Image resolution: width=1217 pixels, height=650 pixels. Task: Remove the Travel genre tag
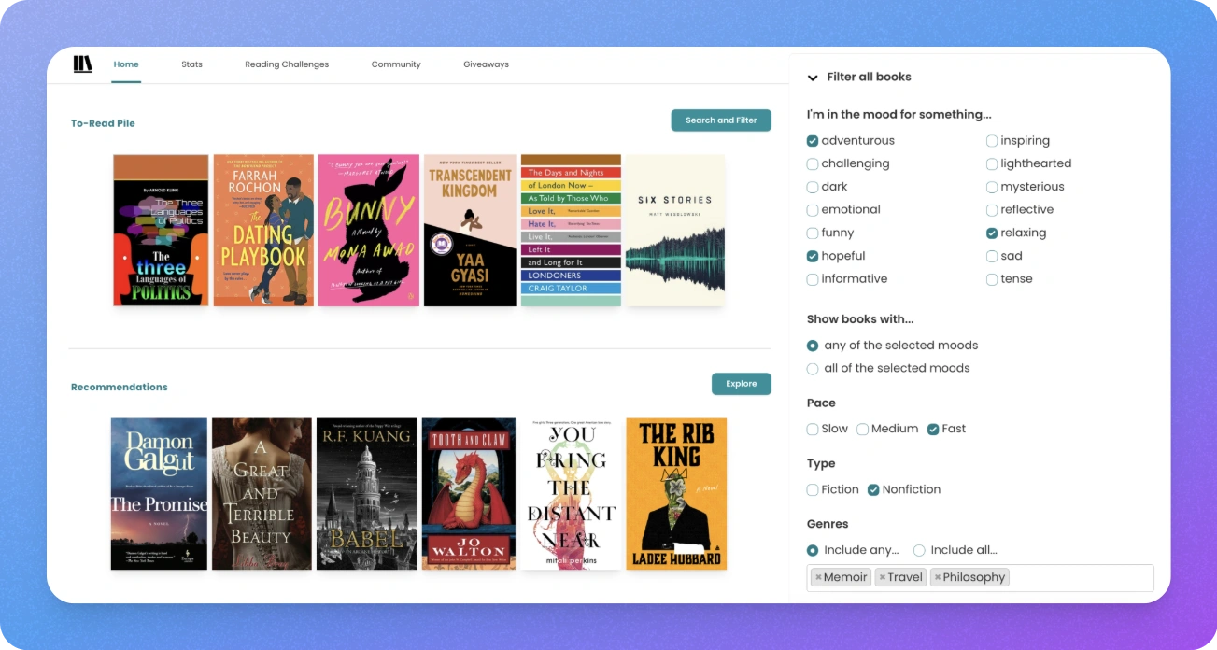883,577
